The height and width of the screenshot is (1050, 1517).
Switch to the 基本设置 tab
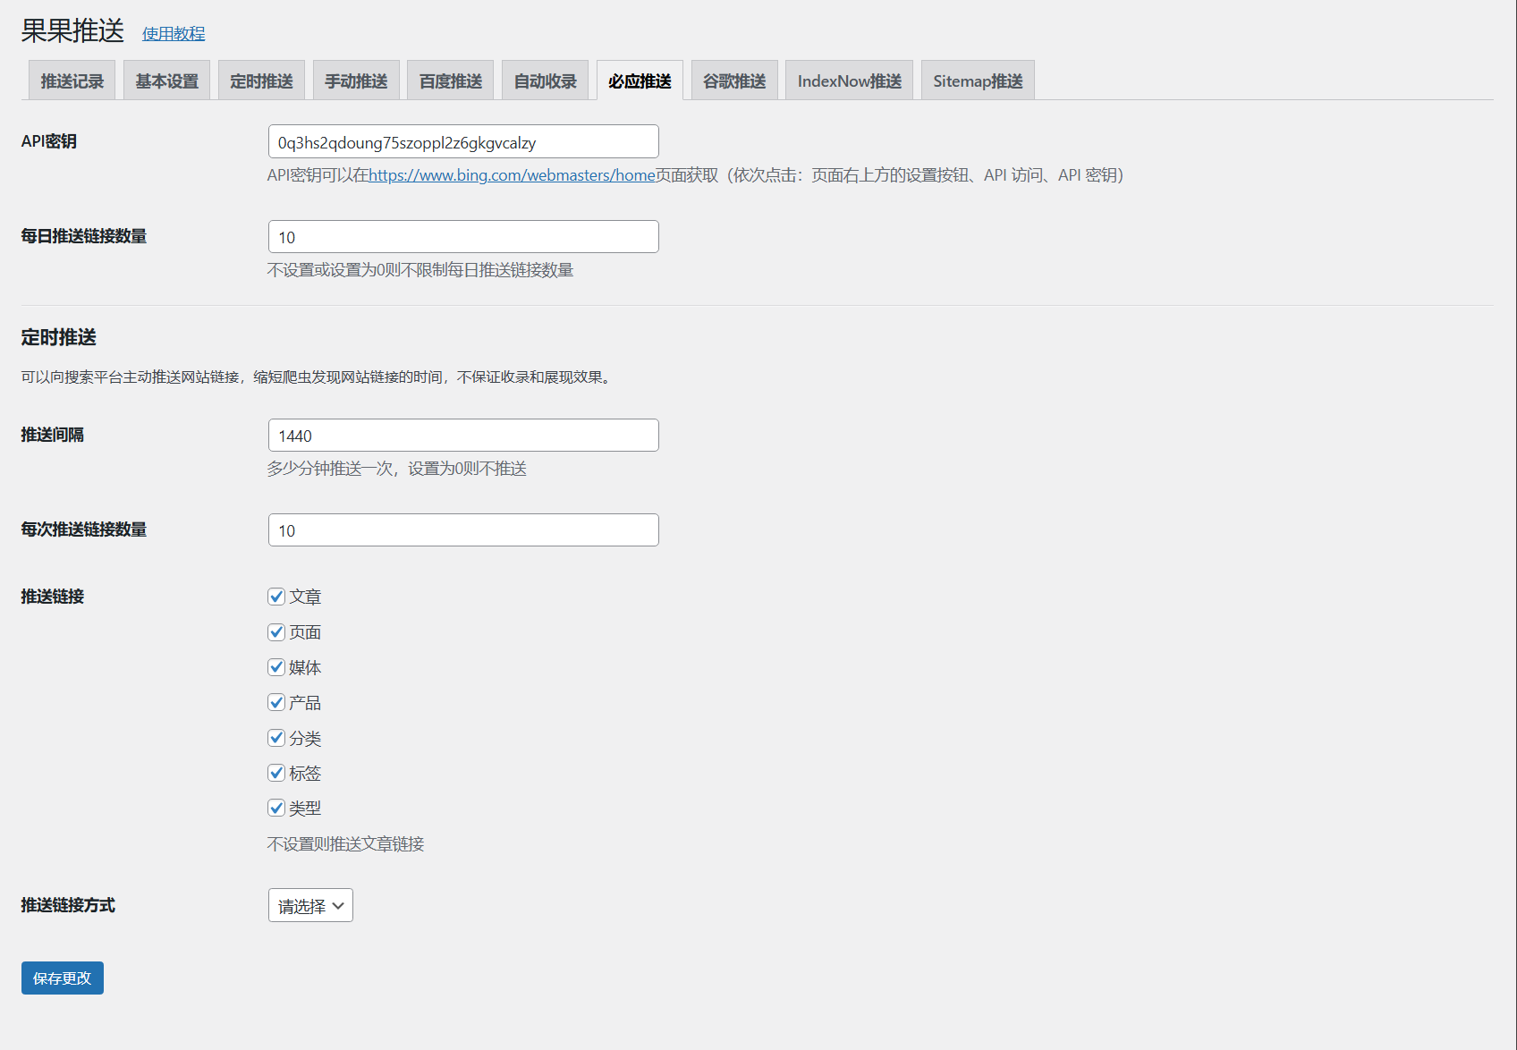click(166, 80)
